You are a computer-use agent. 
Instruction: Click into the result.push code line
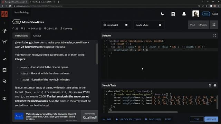click(163, 50)
